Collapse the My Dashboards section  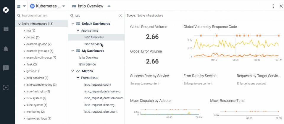click(73, 51)
